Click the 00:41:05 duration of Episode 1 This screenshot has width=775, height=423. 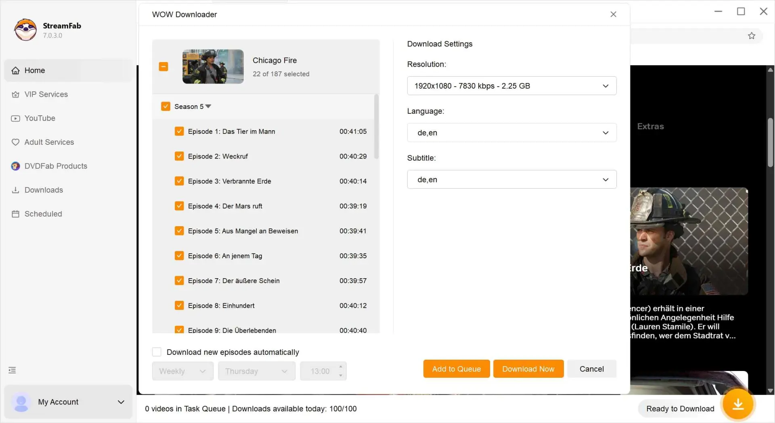[x=353, y=131]
